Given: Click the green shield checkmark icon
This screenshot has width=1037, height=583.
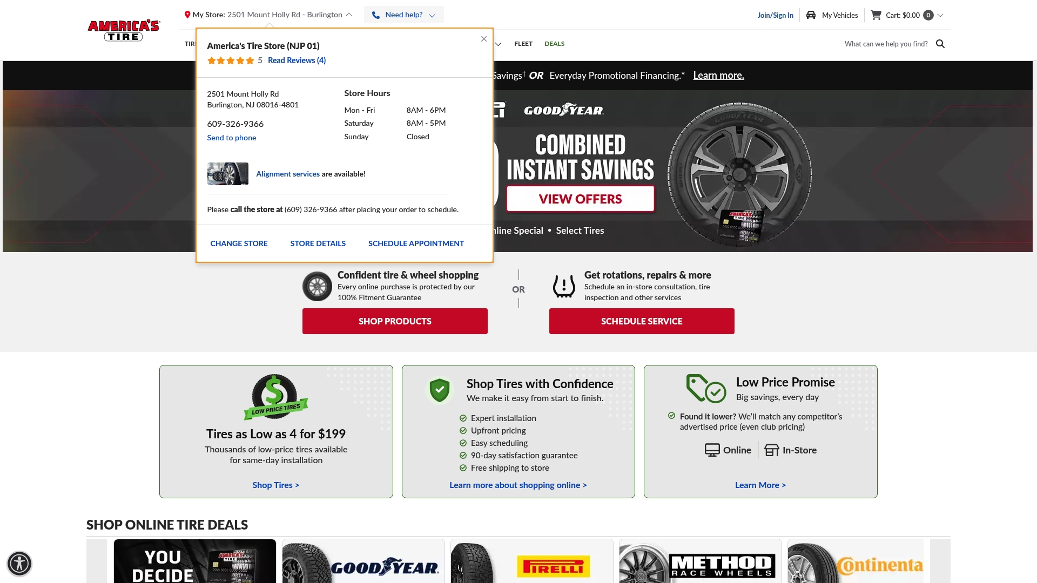Looking at the screenshot, I should pos(440,390).
